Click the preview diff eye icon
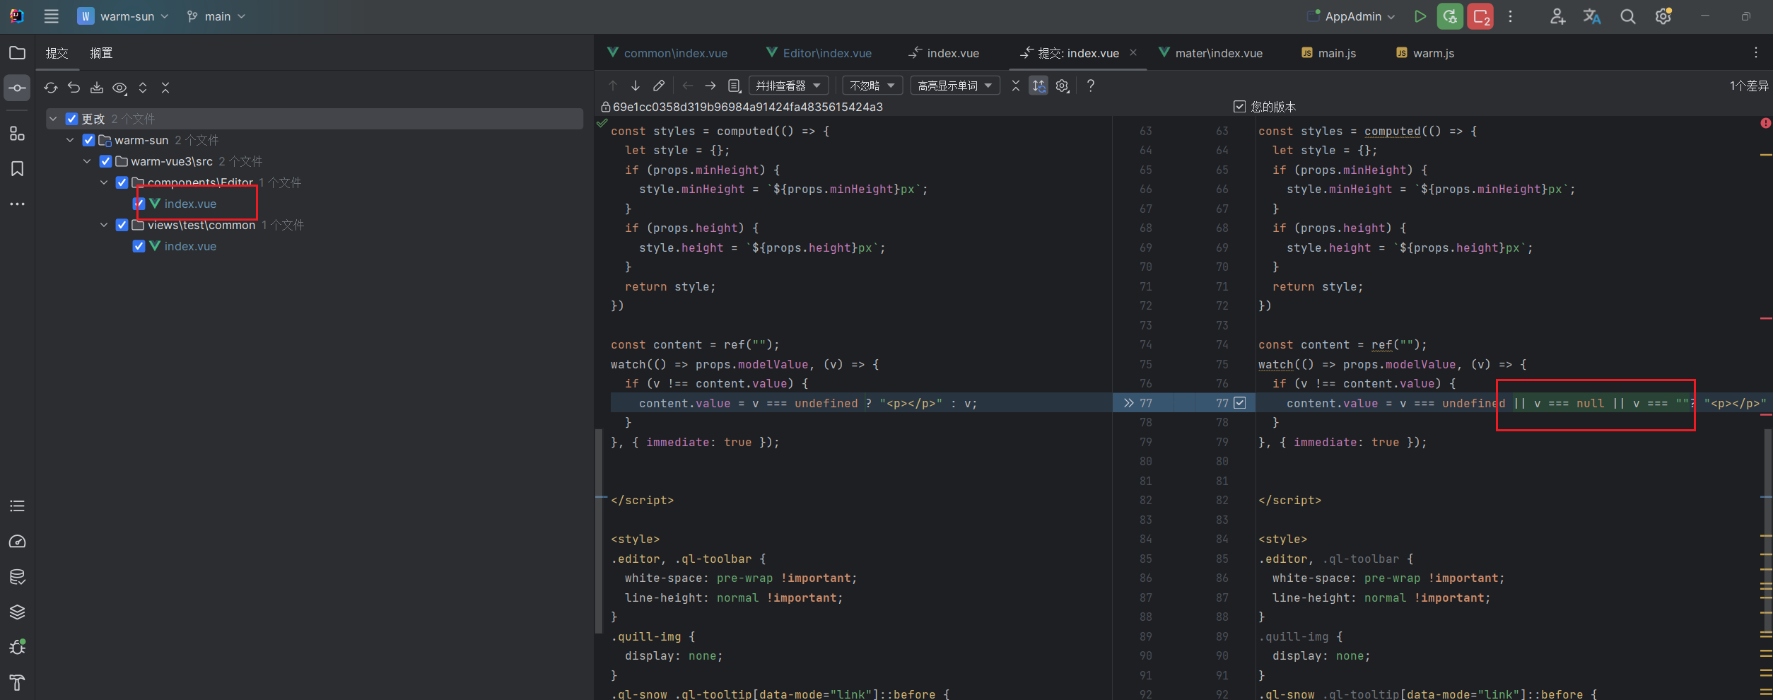This screenshot has width=1773, height=700. (119, 88)
